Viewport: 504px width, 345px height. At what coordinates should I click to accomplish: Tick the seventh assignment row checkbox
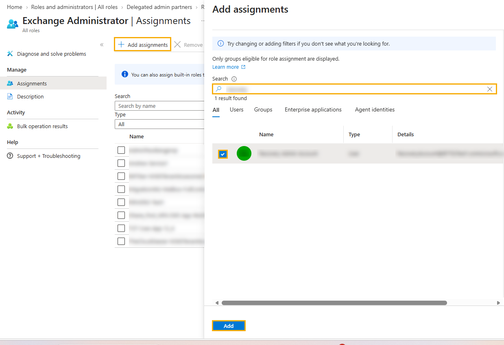pyautogui.click(x=121, y=228)
